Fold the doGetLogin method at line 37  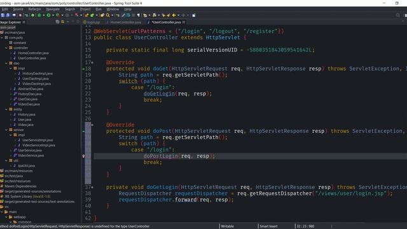pyautogui.click(x=92, y=187)
